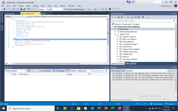Open the 67 % zoom dropdown

9,63
